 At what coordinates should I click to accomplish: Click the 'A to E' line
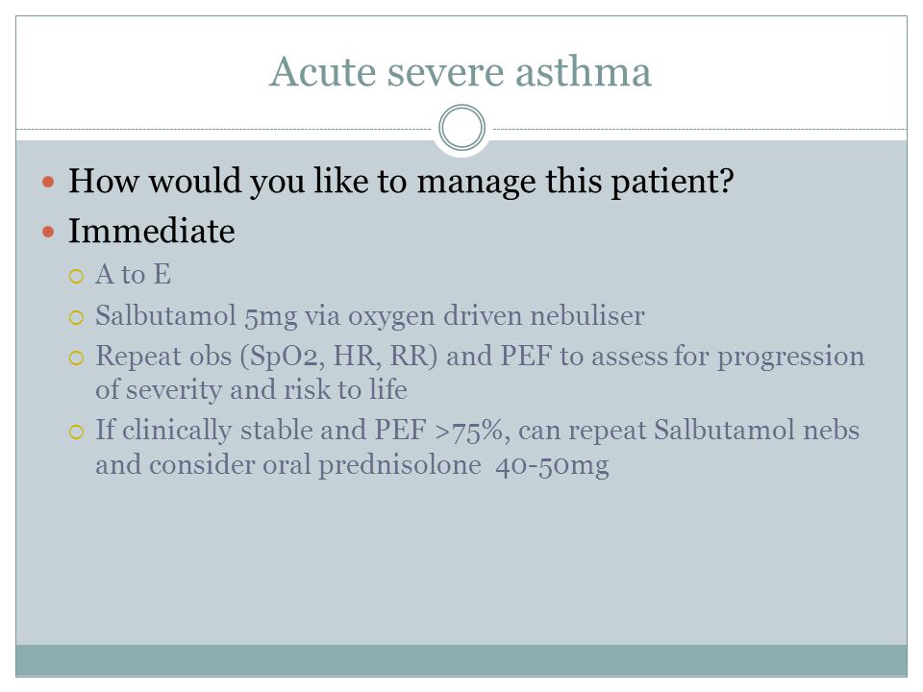pos(134,275)
